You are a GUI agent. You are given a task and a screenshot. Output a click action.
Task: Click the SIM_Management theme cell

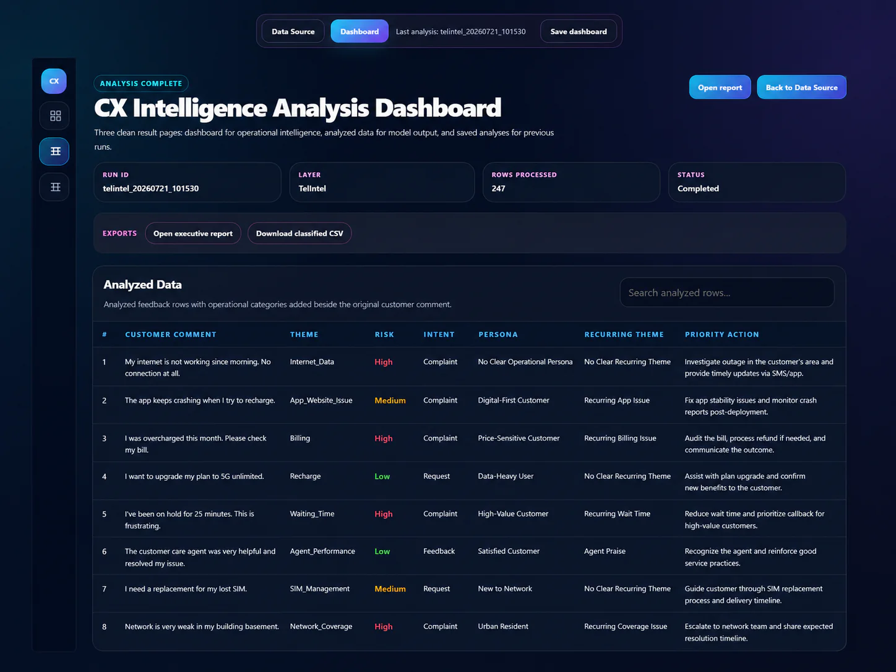click(320, 589)
